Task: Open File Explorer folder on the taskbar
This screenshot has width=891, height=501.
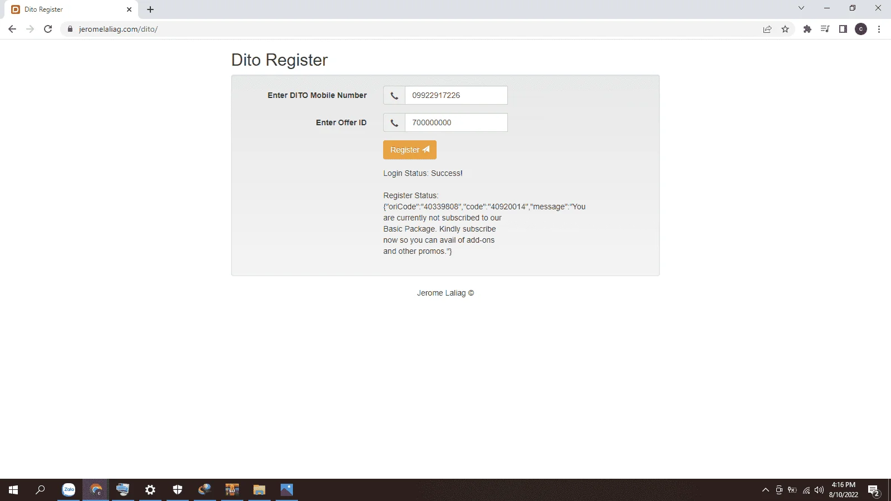Action: [x=260, y=490]
